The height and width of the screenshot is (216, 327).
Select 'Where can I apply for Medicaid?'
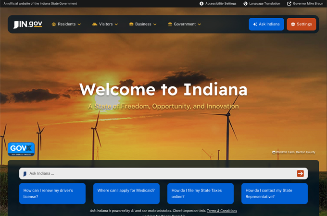126,193
